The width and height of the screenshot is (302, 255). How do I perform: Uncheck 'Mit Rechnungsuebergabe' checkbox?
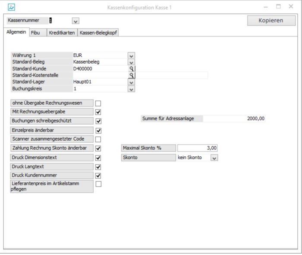coord(98,112)
